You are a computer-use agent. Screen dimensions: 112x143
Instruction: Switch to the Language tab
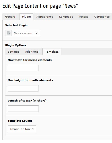point(66,17)
